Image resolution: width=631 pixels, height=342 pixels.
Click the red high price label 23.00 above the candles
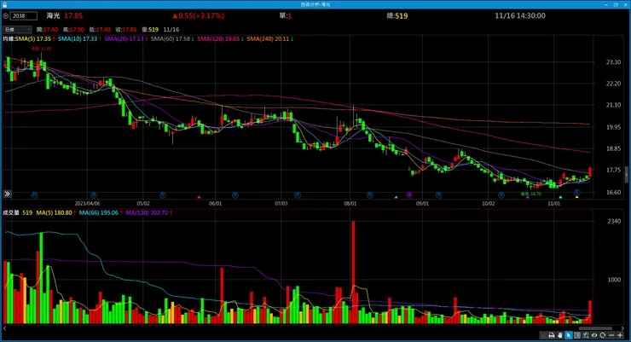42,49
